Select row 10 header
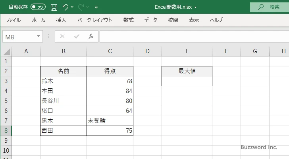289x159 pixels. [x=6, y=151]
